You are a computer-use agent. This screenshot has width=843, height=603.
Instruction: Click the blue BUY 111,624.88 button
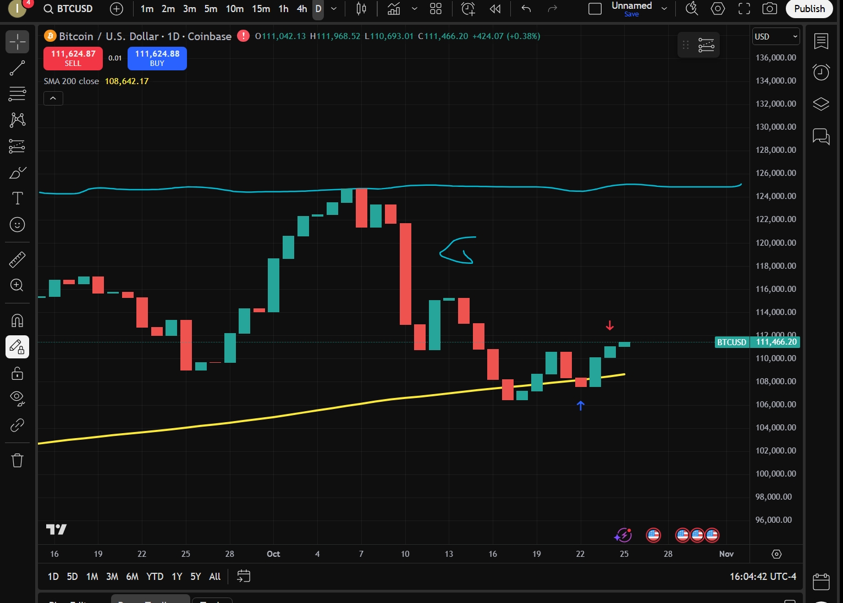157,58
